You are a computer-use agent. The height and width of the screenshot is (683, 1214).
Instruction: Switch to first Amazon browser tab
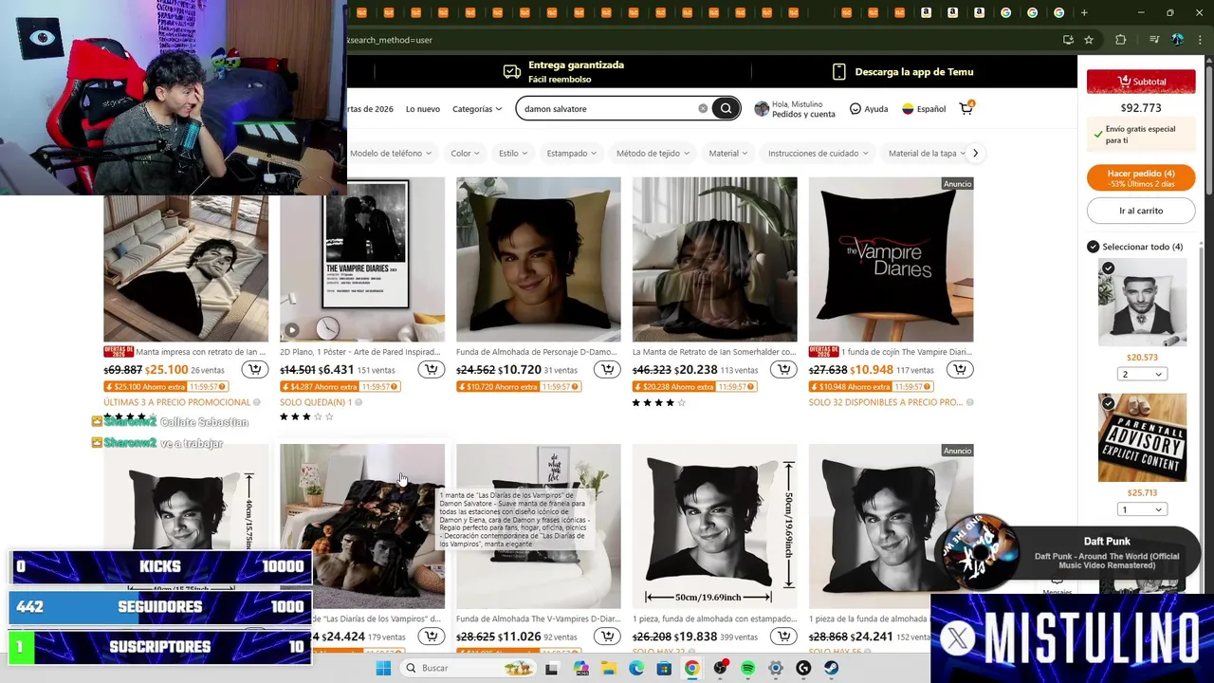(x=926, y=12)
